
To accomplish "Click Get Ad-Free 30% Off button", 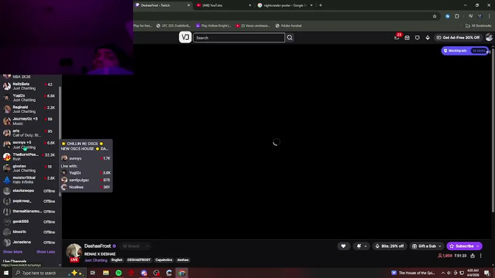I will 458,37.
